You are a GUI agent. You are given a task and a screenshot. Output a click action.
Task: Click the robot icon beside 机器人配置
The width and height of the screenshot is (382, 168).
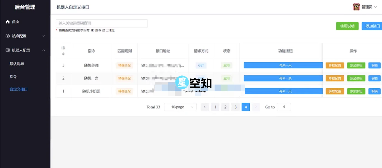tap(7, 50)
